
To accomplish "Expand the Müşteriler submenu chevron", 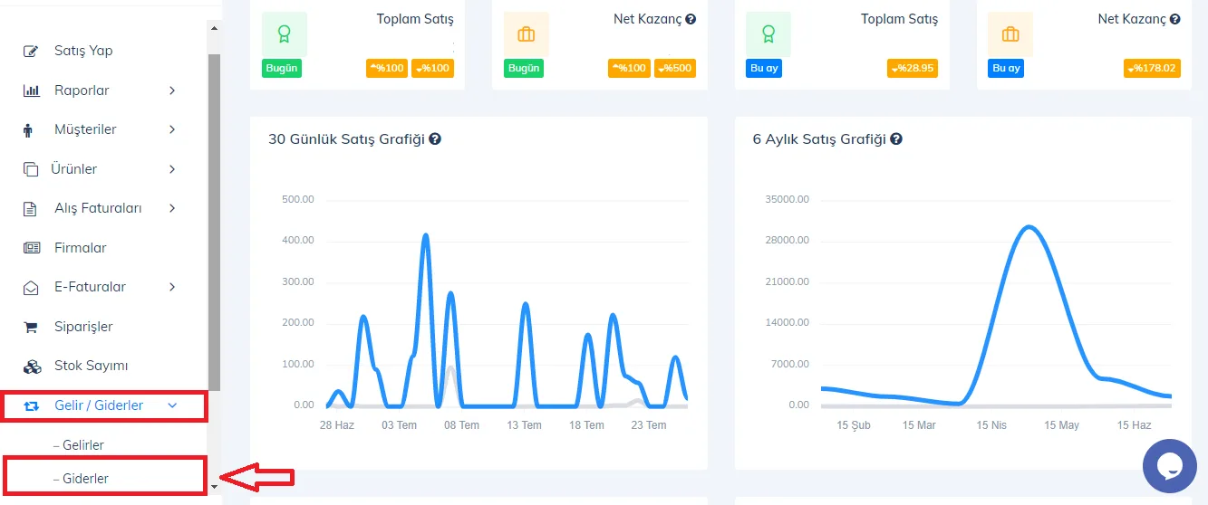I will 172,129.
